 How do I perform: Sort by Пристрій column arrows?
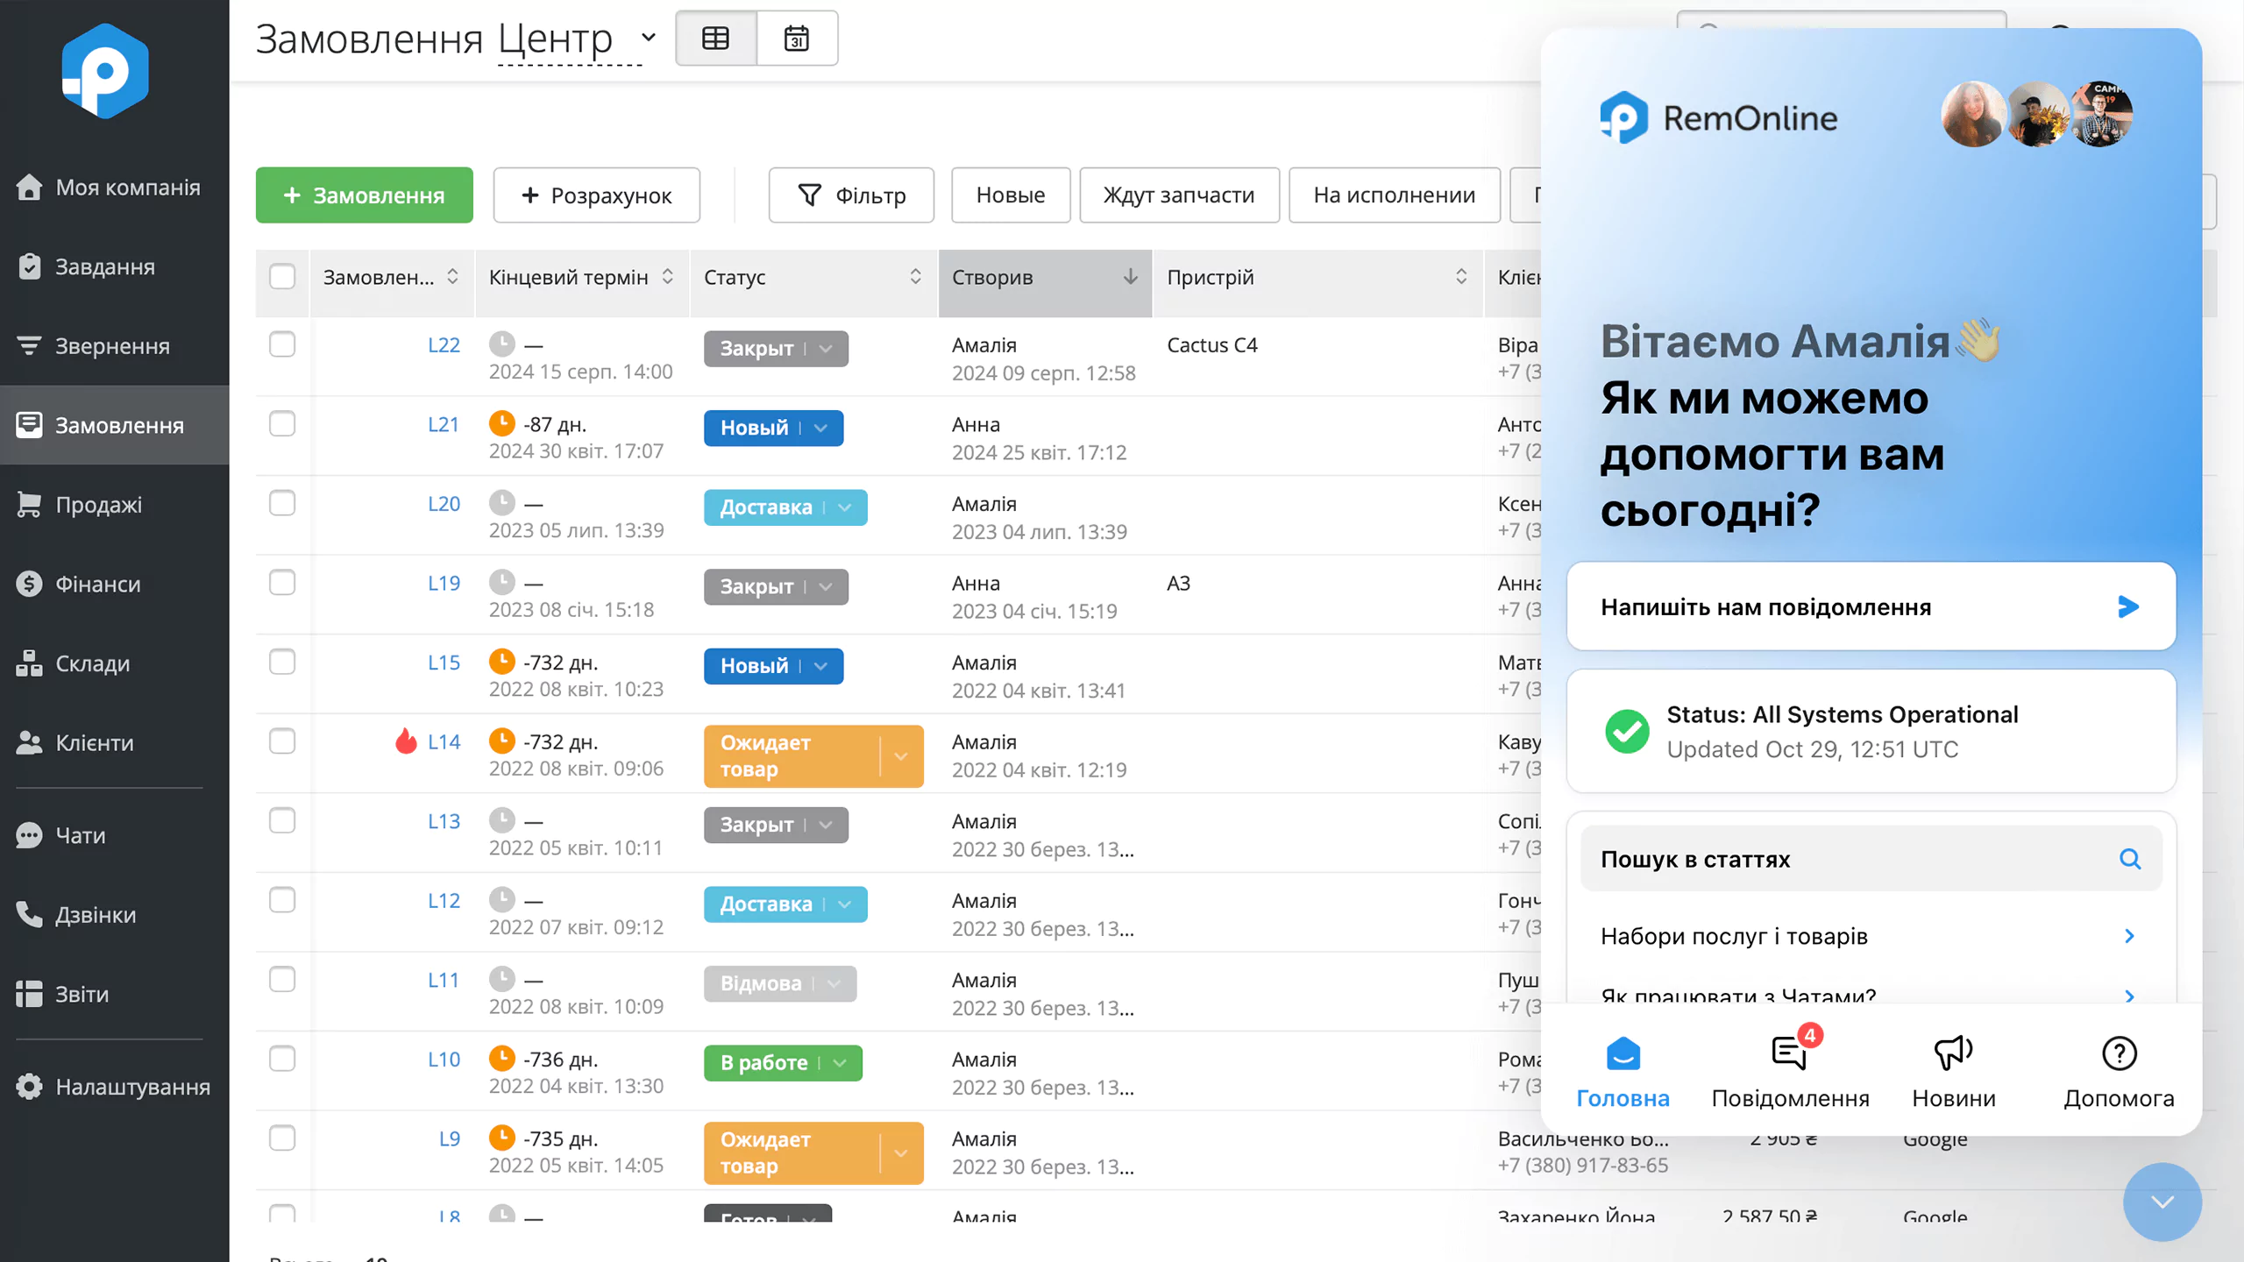tap(1461, 277)
